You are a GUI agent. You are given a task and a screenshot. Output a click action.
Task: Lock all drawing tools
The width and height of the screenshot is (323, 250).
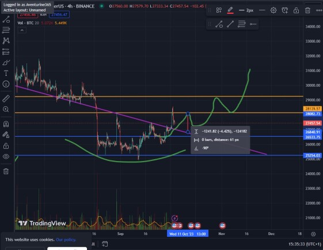(x=6, y=146)
